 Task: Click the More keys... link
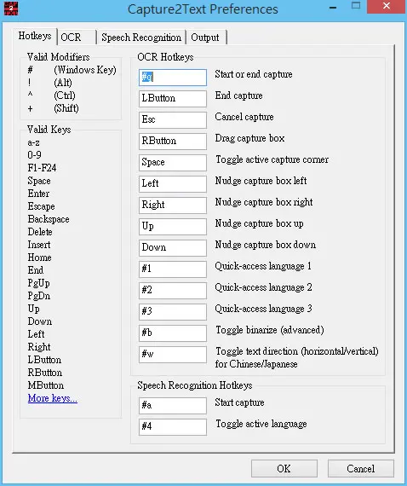tap(52, 398)
